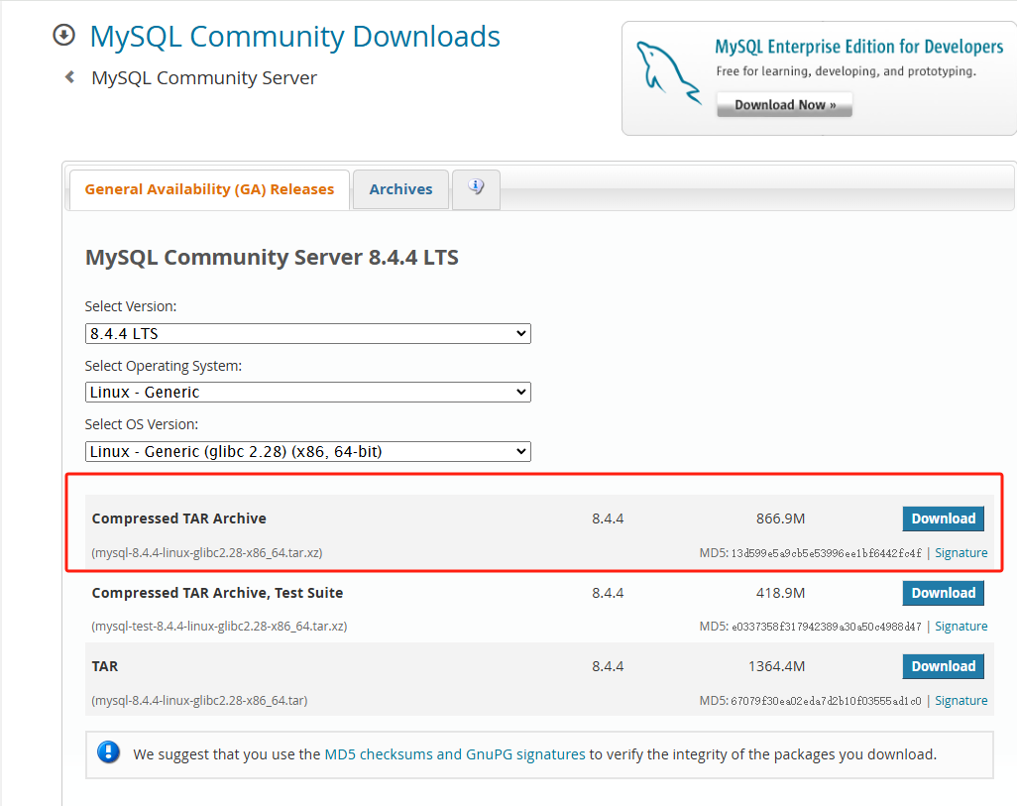Click the 1364.4M size value
Screen dimensions: 1017x806
point(776,666)
